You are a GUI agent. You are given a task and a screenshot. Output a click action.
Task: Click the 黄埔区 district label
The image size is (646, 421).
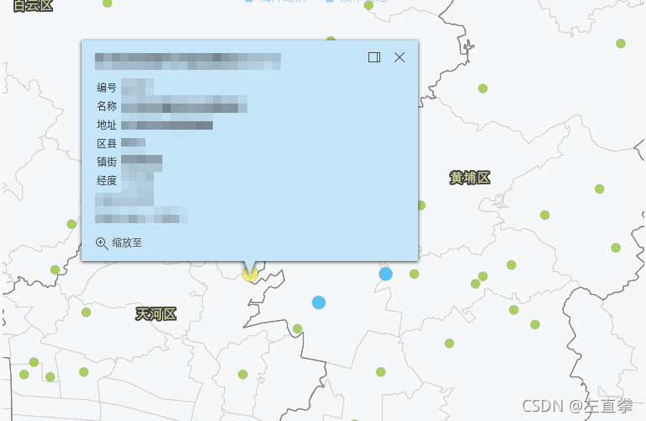[469, 178]
